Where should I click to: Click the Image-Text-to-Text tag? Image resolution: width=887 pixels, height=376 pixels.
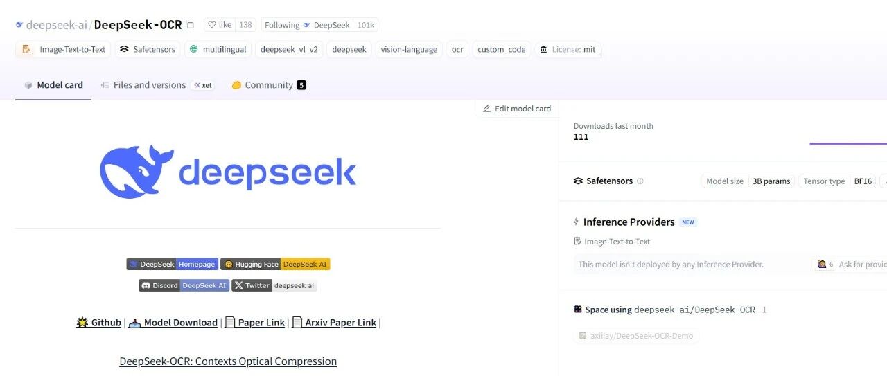click(x=64, y=49)
